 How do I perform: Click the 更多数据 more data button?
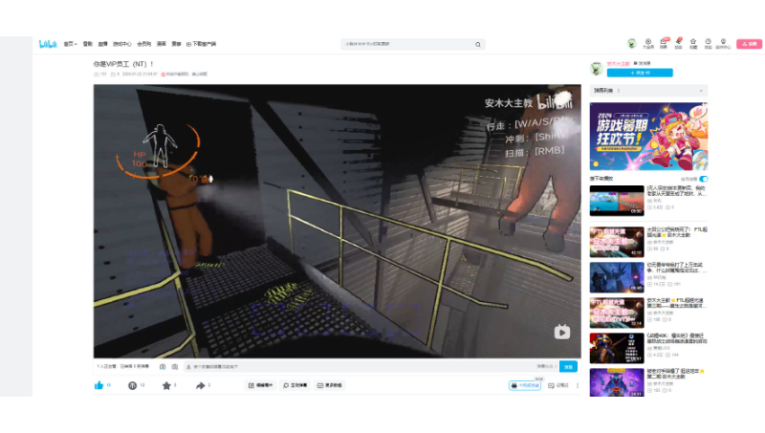point(330,385)
